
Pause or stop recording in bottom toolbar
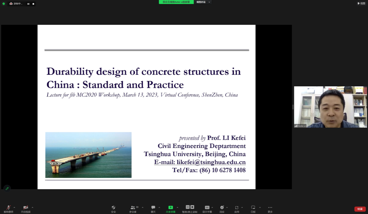point(190,208)
